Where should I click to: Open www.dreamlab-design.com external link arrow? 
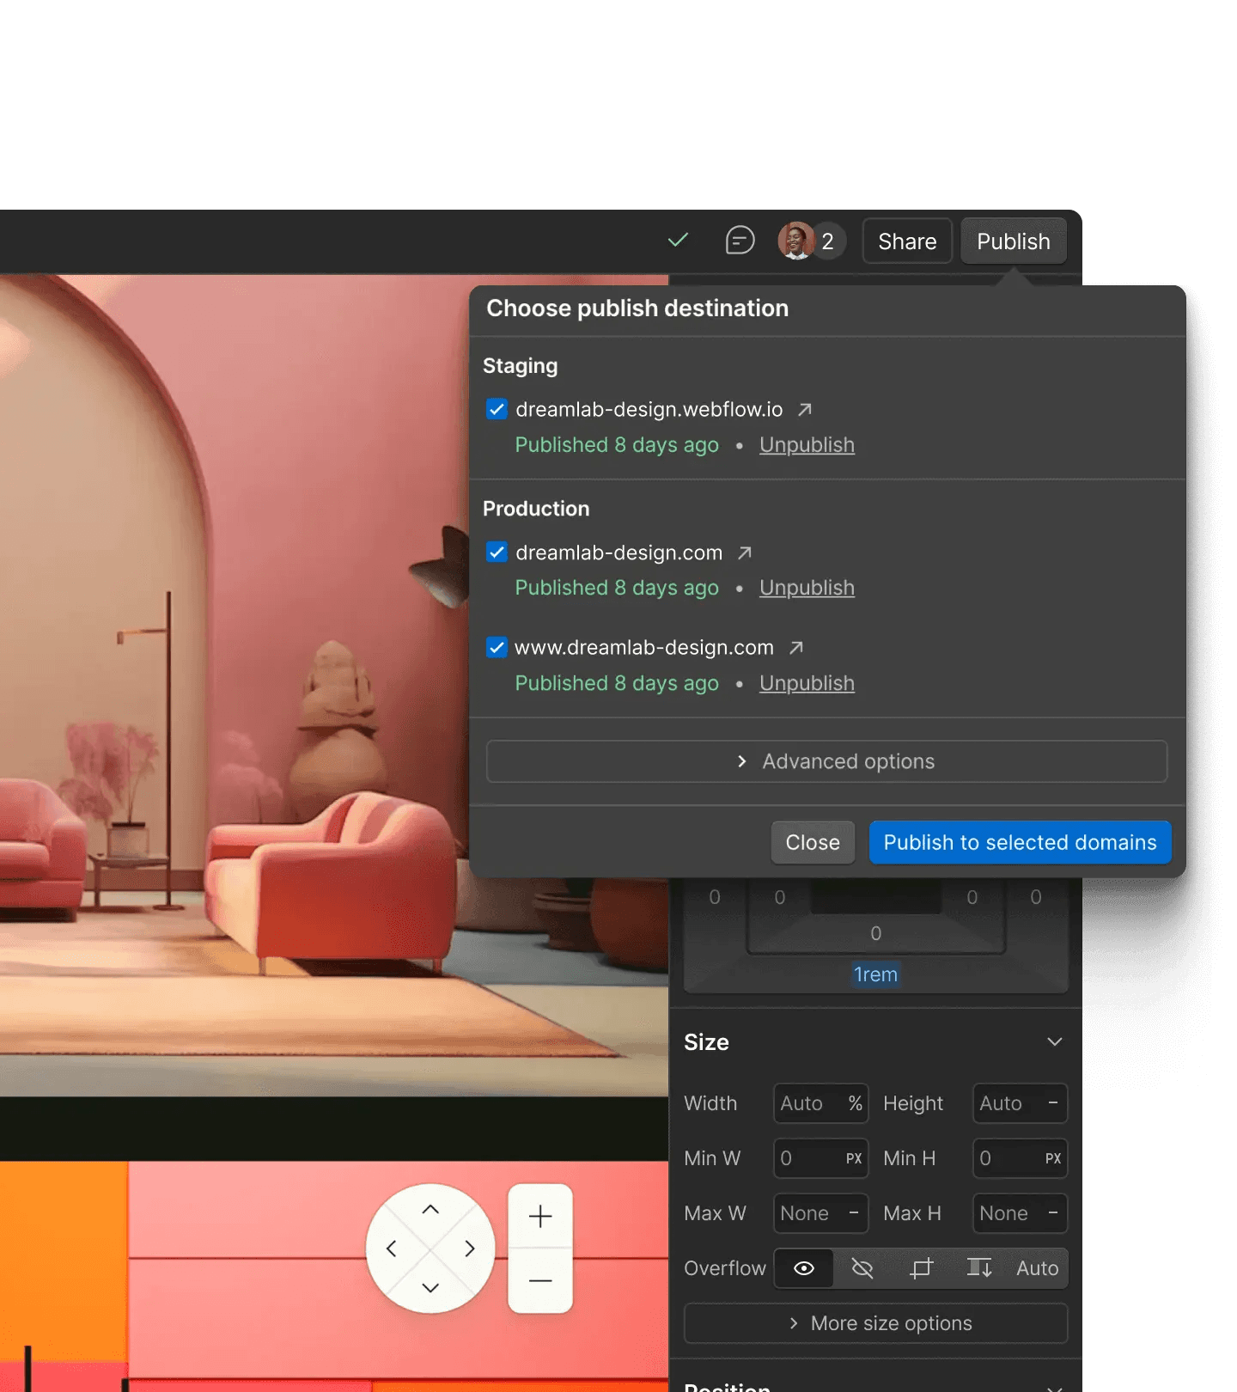(x=796, y=648)
